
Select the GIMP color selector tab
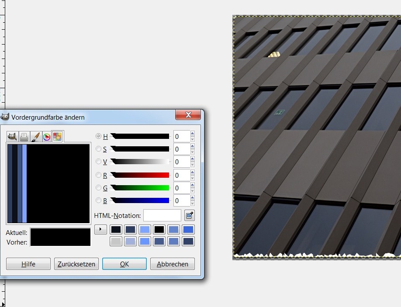tap(12, 137)
